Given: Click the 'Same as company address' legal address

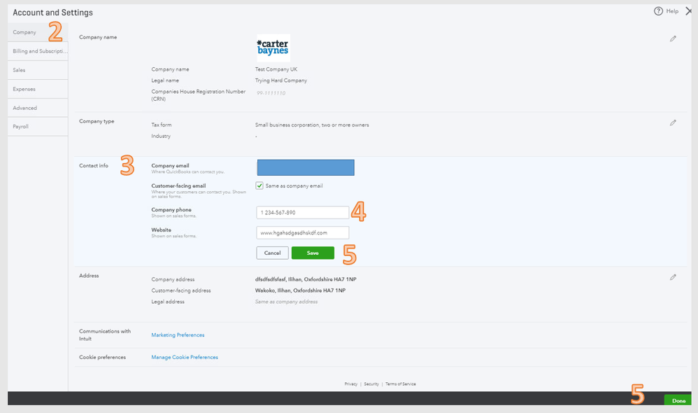Looking at the screenshot, I should pyautogui.click(x=286, y=302).
